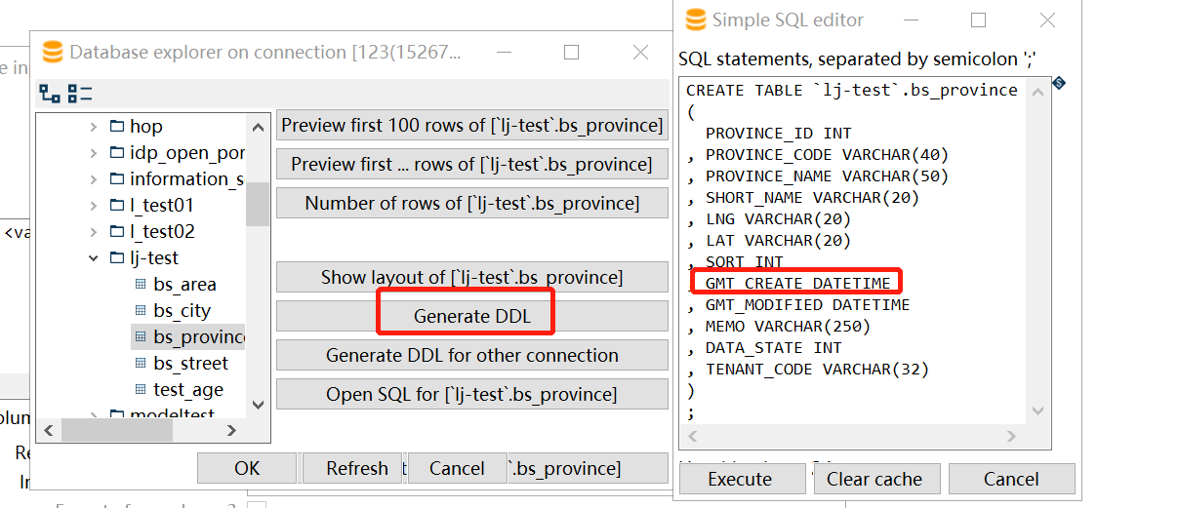Expand the information_s schema node
This screenshot has width=1179, height=508.
pyautogui.click(x=94, y=179)
